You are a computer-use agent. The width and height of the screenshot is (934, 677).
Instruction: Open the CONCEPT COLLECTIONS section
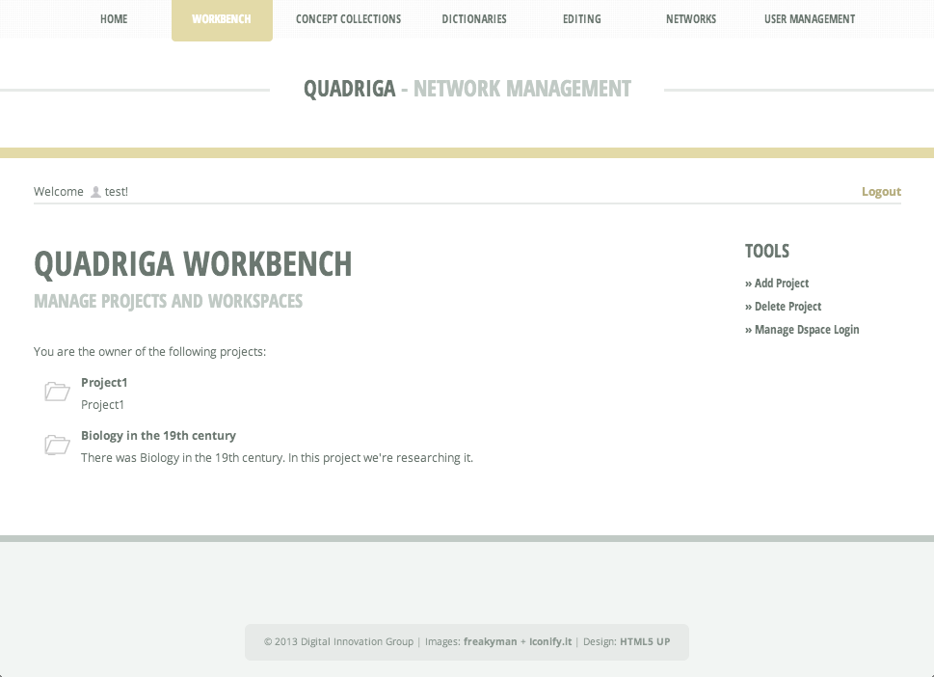[x=348, y=19]
